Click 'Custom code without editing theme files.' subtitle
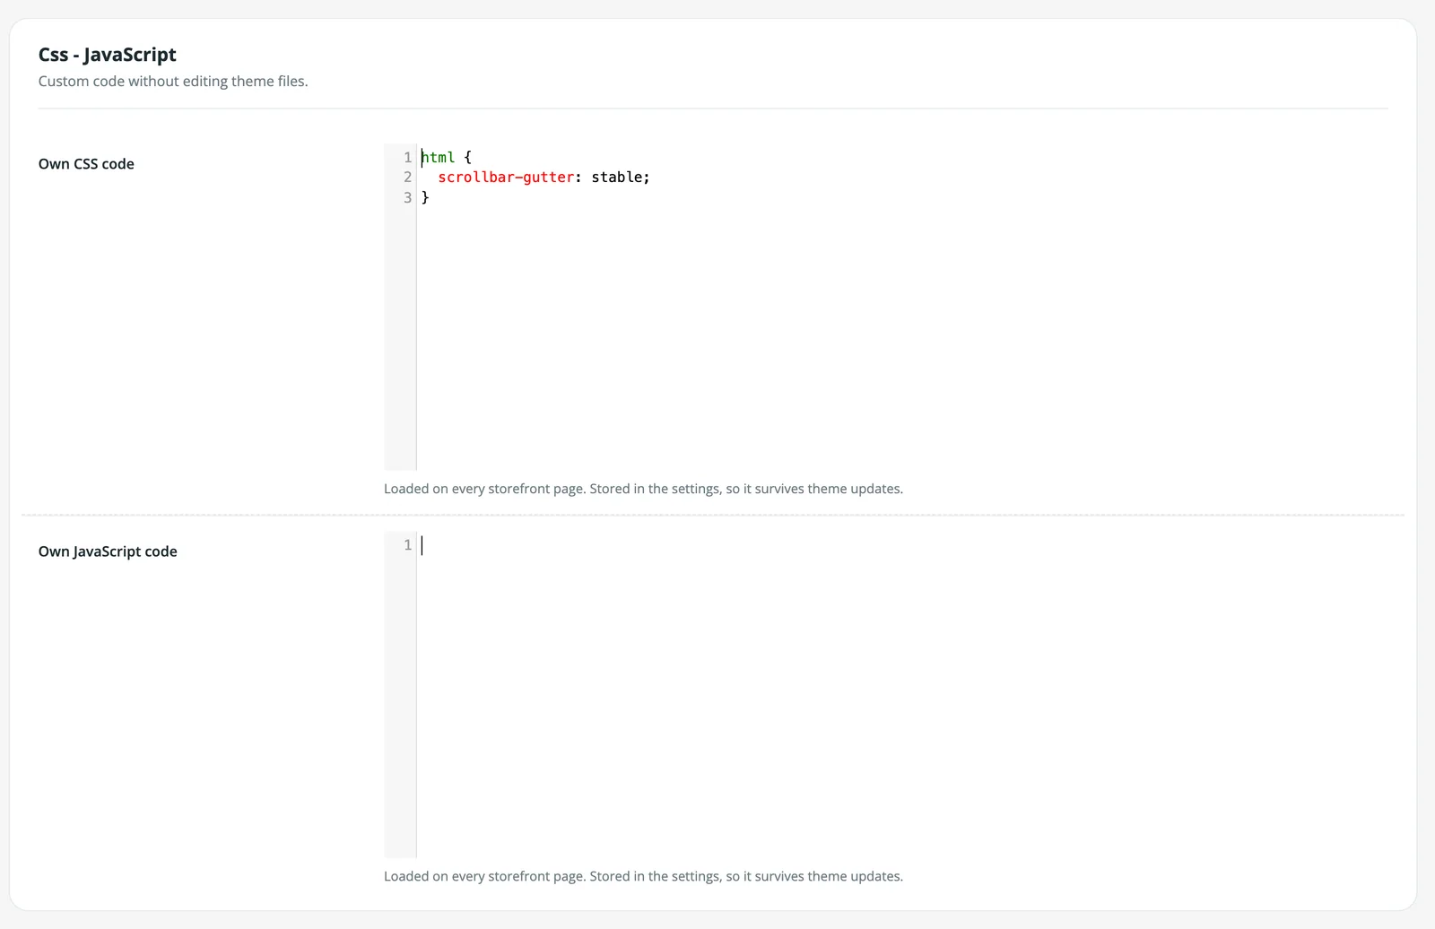This screenshot has height=929, width=1435. coord(173,82)
